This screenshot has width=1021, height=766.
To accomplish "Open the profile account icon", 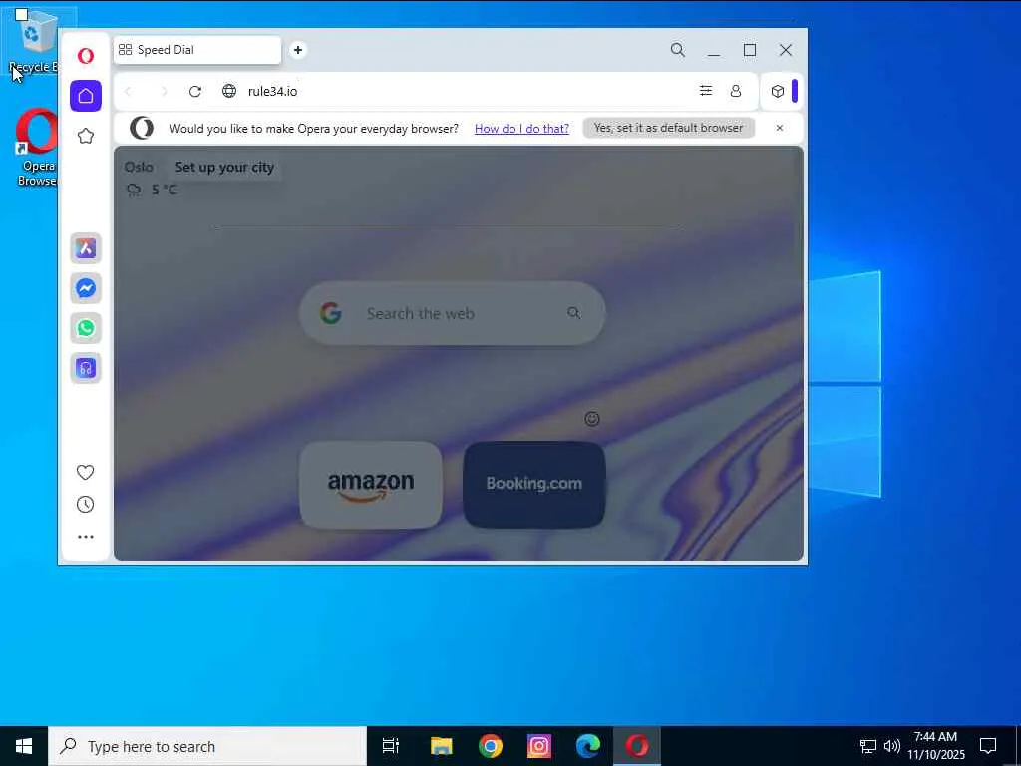I will (736, 91).
